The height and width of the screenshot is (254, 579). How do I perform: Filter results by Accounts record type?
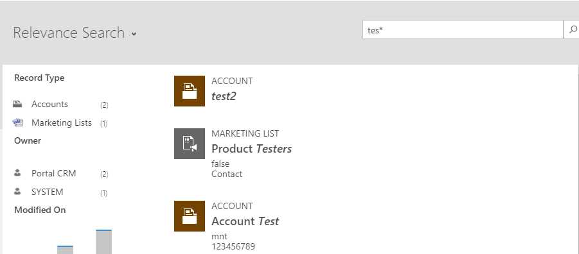coord(49,104)
